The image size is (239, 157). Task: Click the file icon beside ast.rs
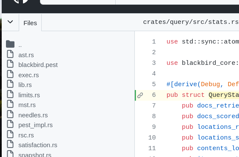click(10, 54)
